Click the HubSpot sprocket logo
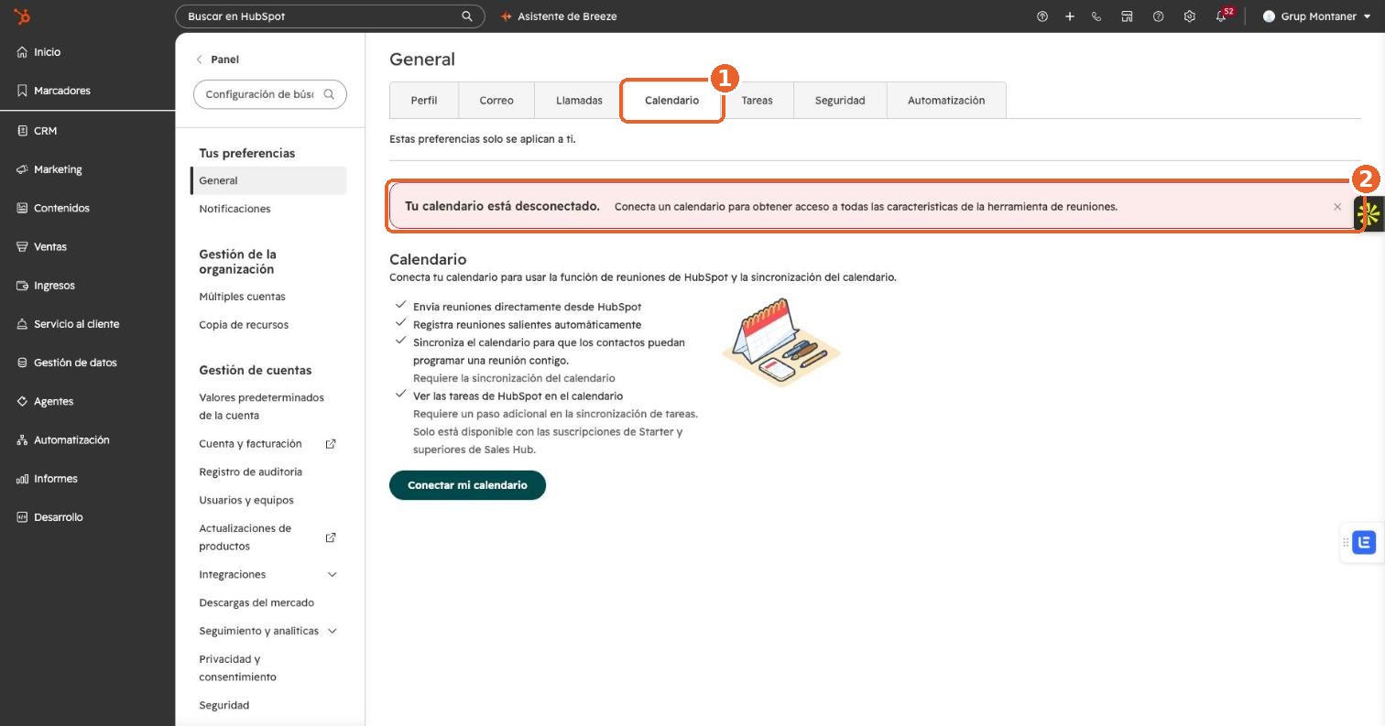This screenshot has width=1385, height=726. point(22,16)
